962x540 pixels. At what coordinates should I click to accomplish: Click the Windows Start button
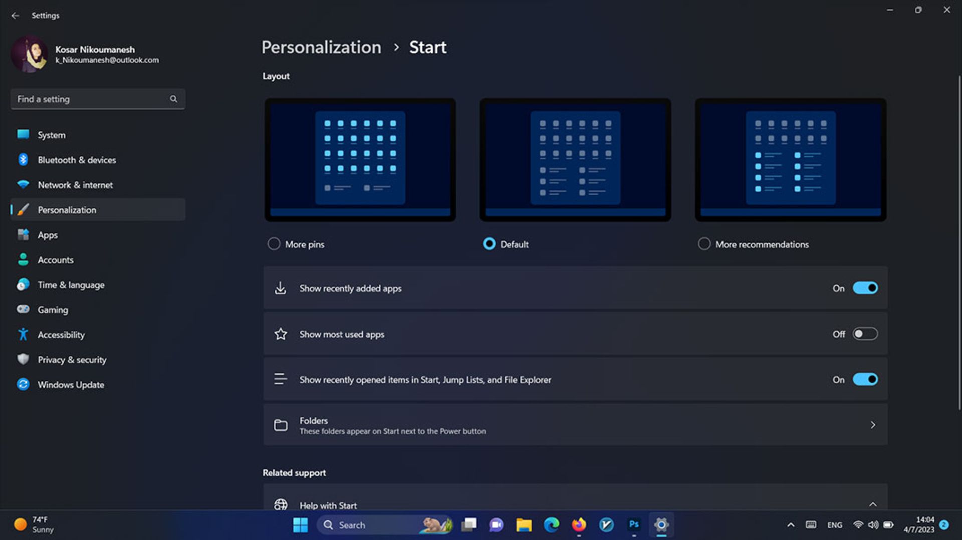[x=300, y=524]
